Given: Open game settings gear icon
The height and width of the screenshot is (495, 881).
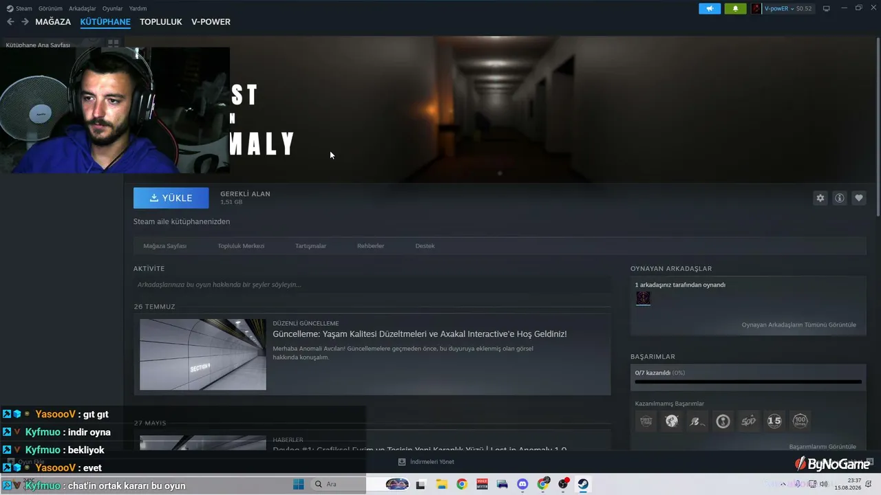Looking at the screenshot, I should click(x=820, y=198).
